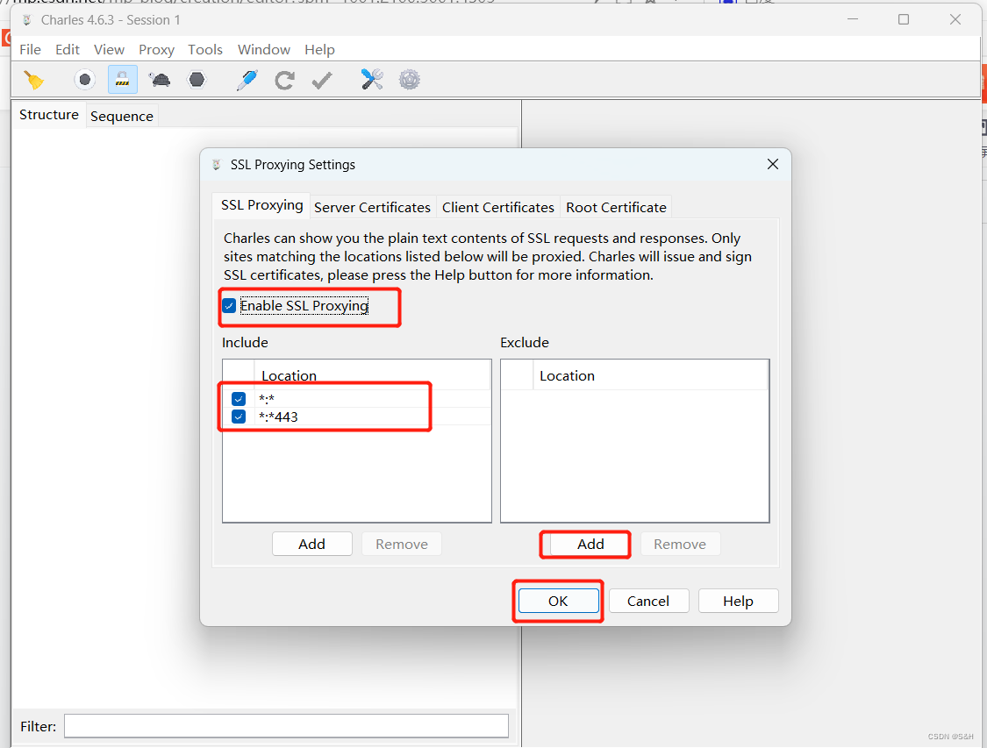This screenshot has width=987, height=748.
Task: Uncheck the *:*443 include location
Action: [x=239, y=417]
